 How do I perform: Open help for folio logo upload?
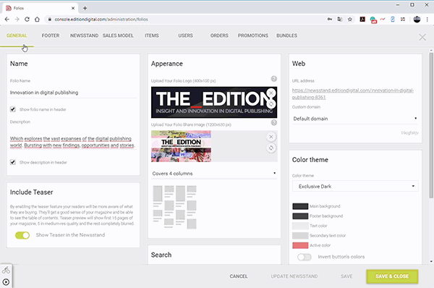pos(273,79)
